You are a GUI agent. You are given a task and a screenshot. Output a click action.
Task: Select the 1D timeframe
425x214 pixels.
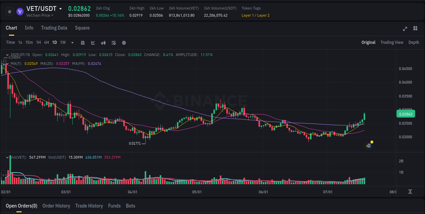[54, 42]
